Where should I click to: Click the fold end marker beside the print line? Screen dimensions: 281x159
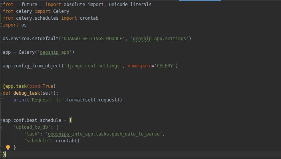click(1, 100)
